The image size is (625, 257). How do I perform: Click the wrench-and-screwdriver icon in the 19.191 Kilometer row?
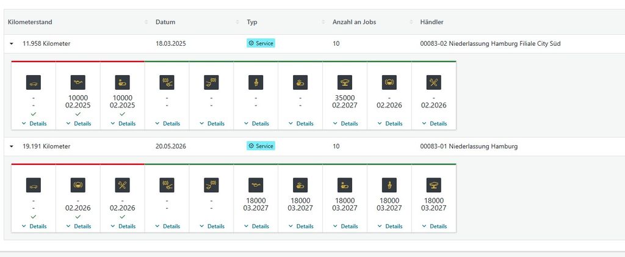(122, 186)
